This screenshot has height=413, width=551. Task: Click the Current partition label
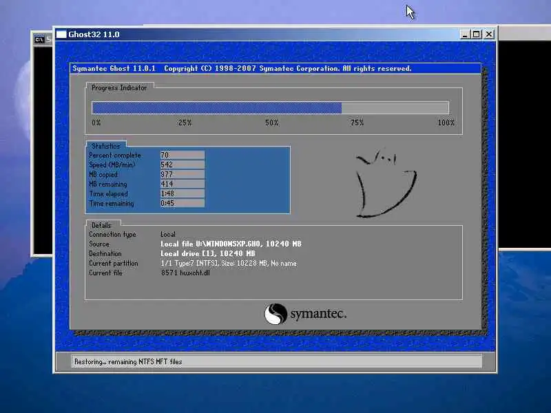click(x=114, y=263)
